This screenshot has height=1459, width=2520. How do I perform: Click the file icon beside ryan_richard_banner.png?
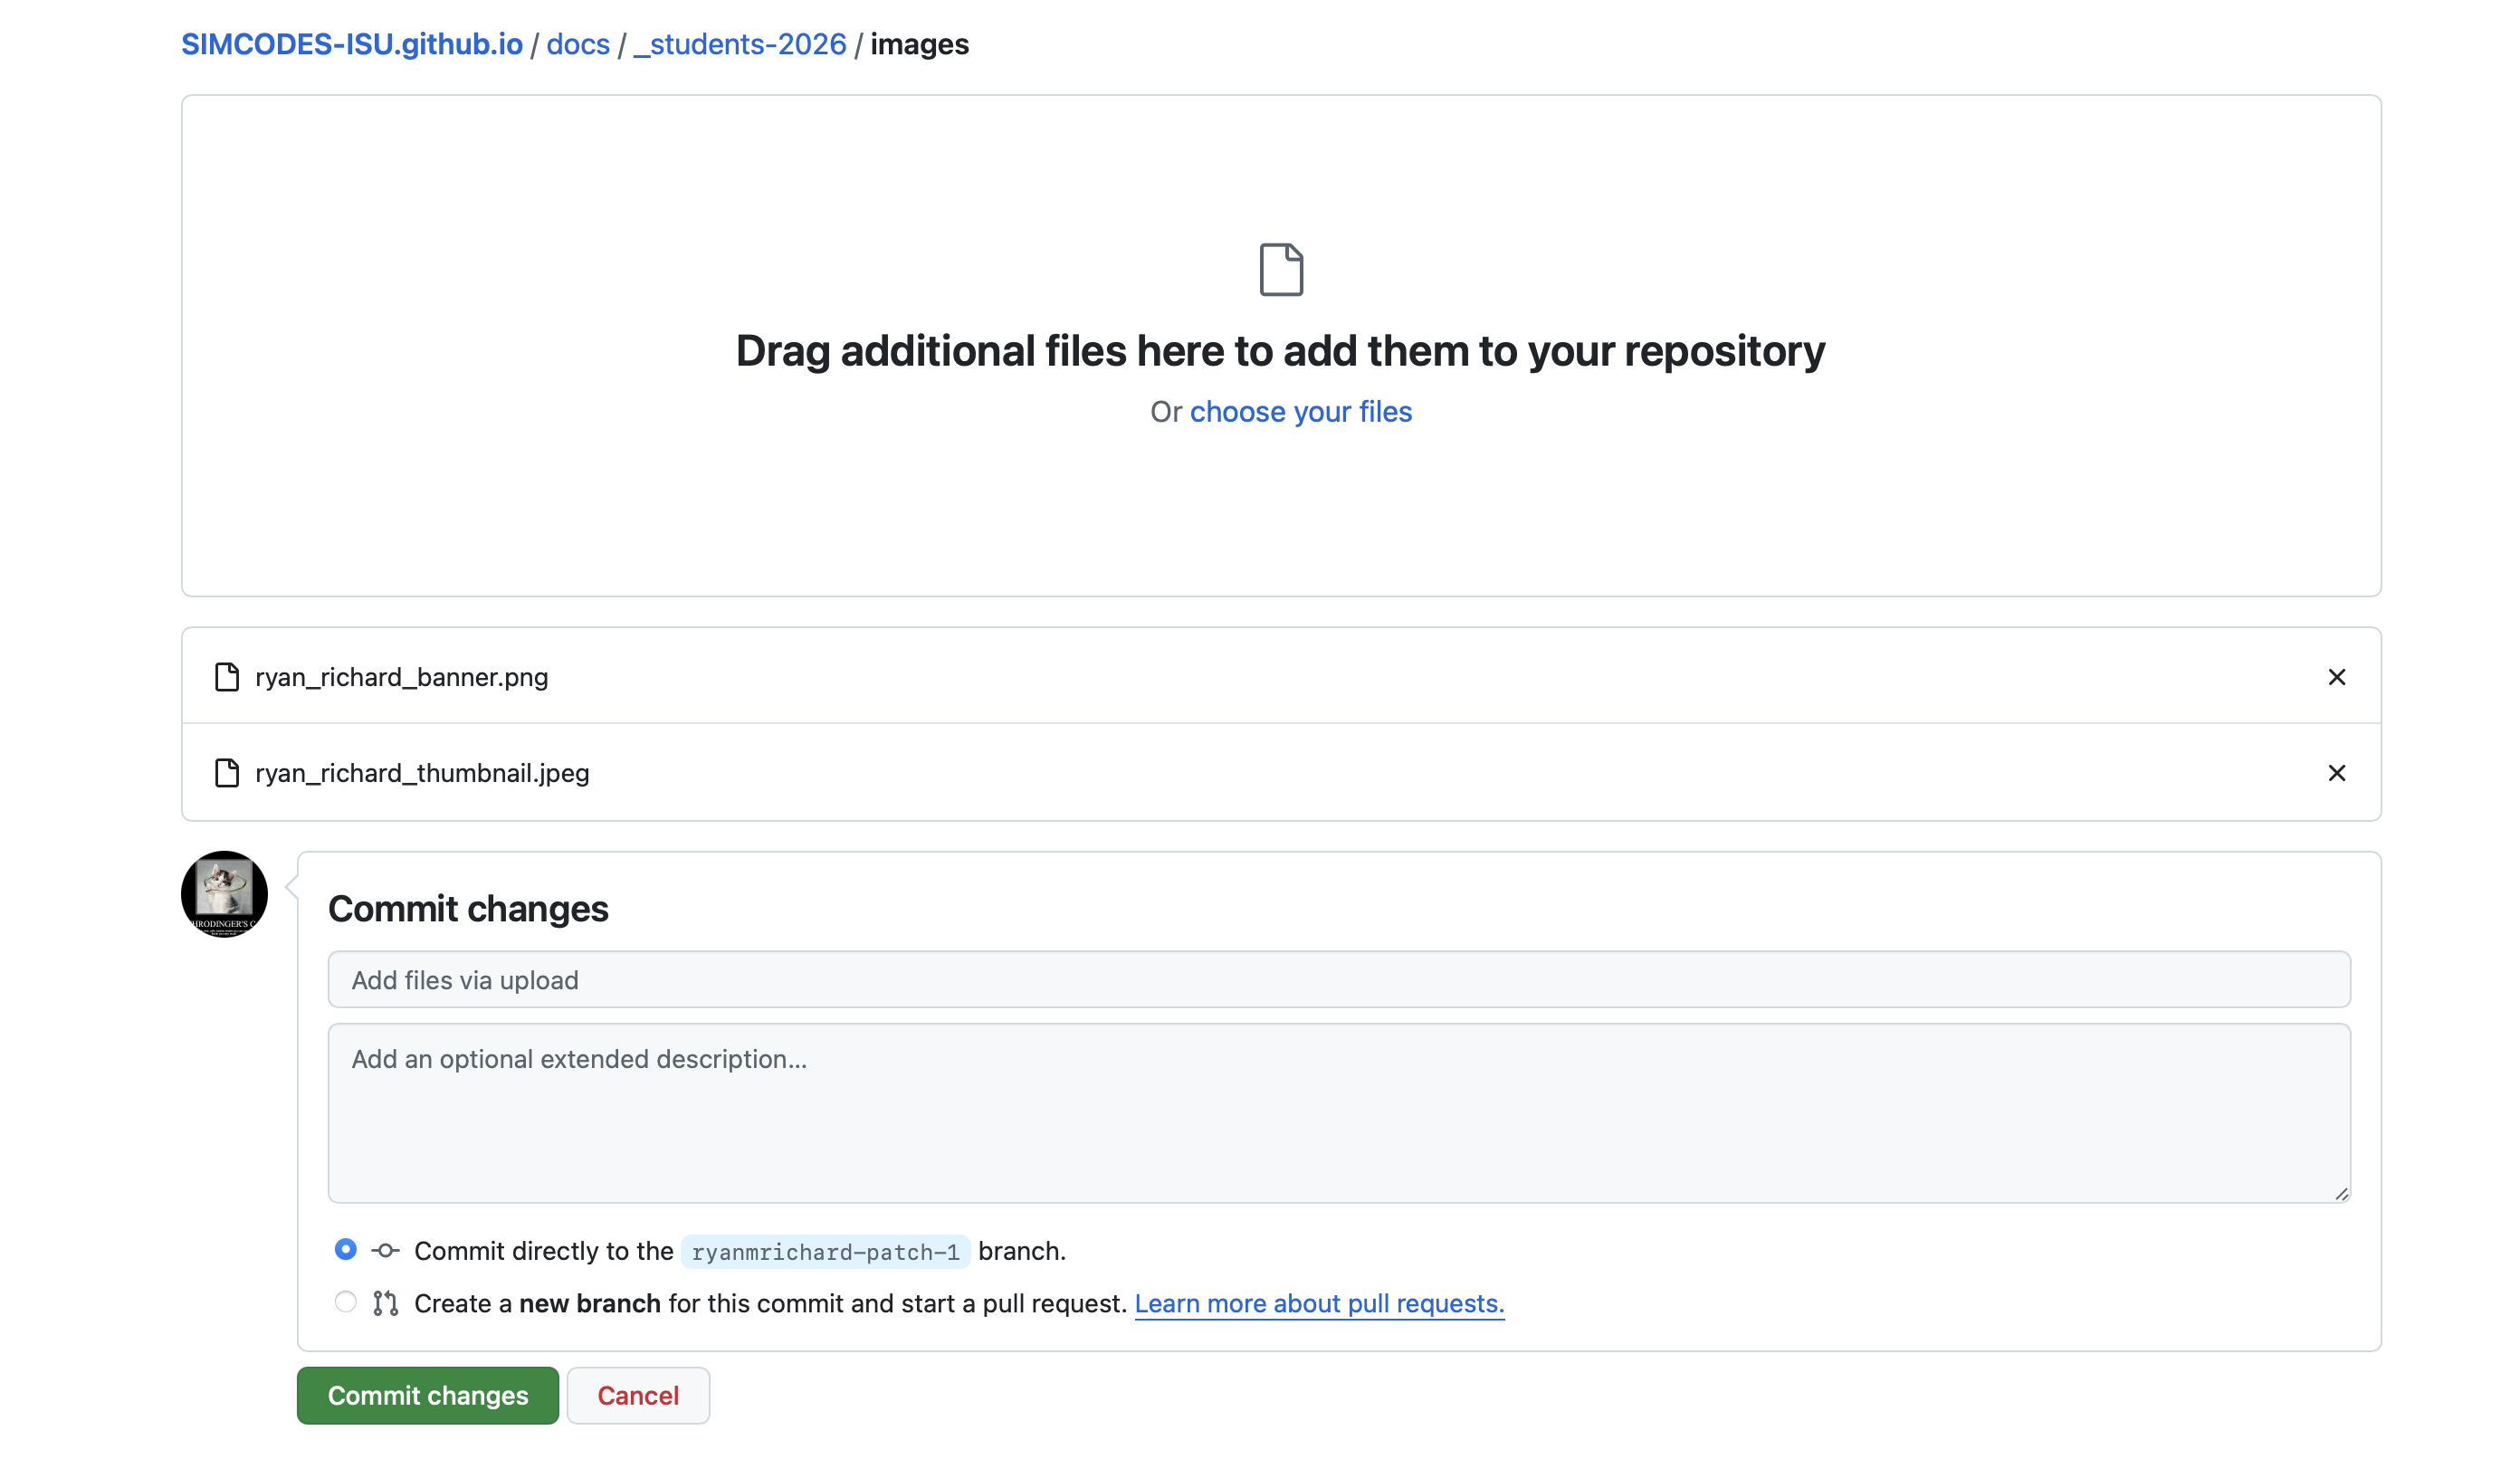pyautogui.click(x=225, y=676)
